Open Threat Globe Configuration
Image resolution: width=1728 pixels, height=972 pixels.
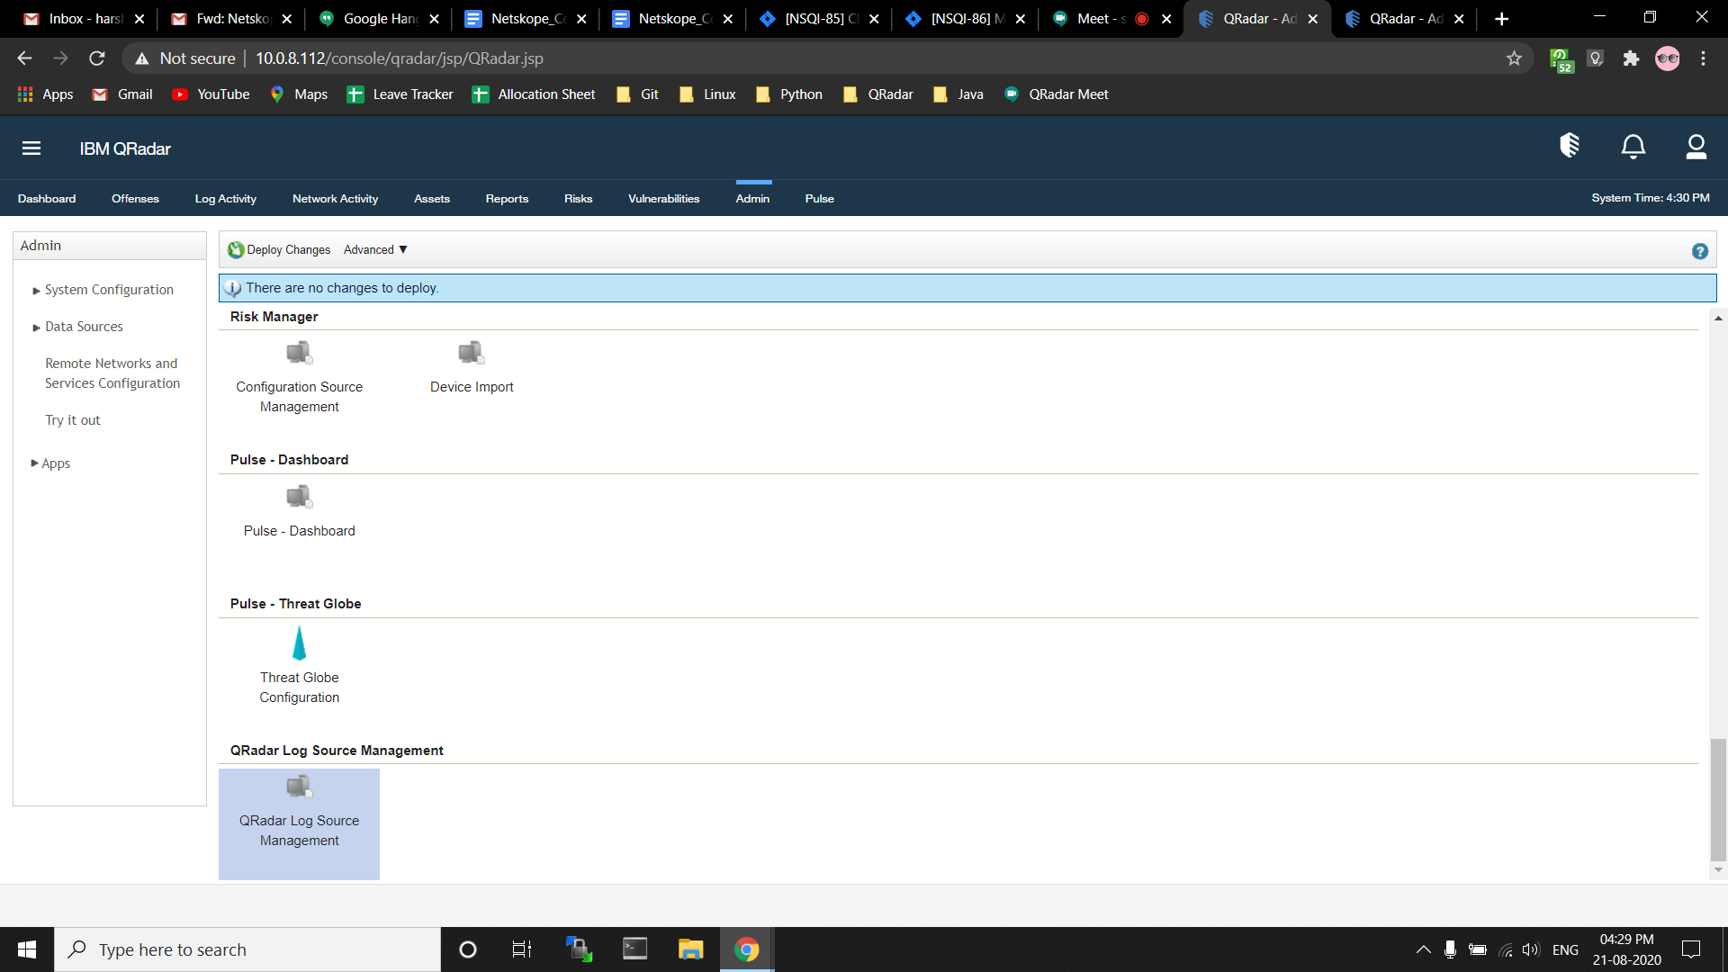pyautogui.click(x=299, y=665)
